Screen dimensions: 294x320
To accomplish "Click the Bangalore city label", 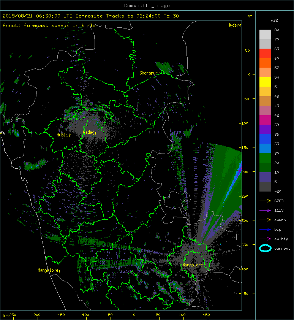I will pos(193,265).
